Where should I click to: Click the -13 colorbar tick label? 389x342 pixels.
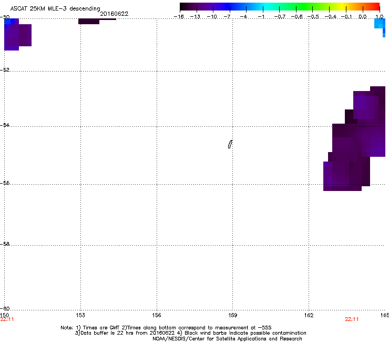coord(195,17)
